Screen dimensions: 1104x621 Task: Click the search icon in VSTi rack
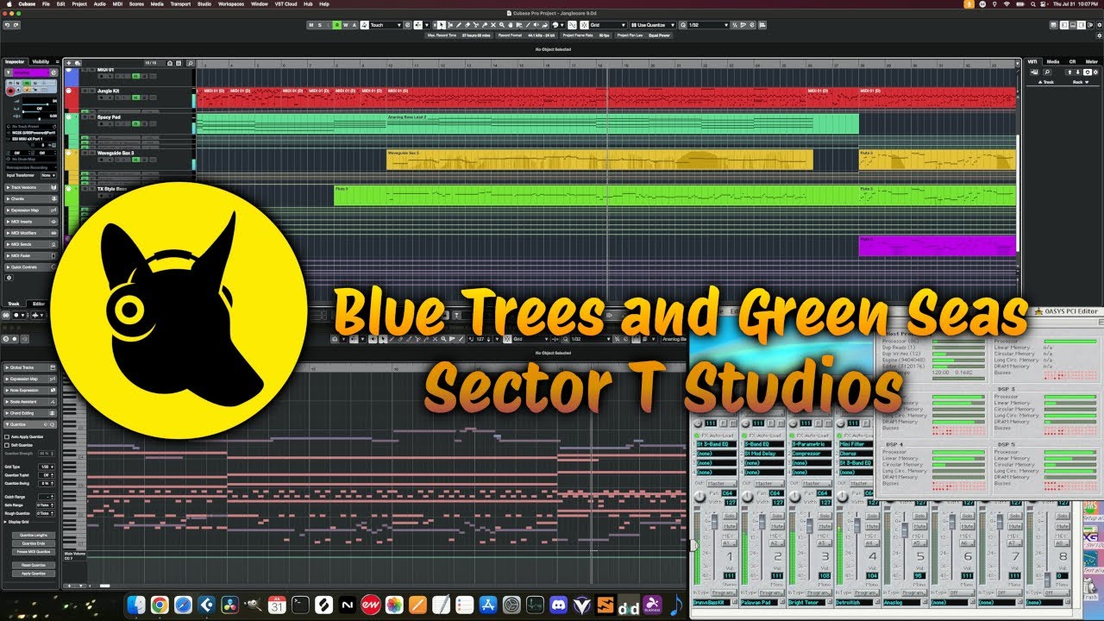coord(1047,72)
